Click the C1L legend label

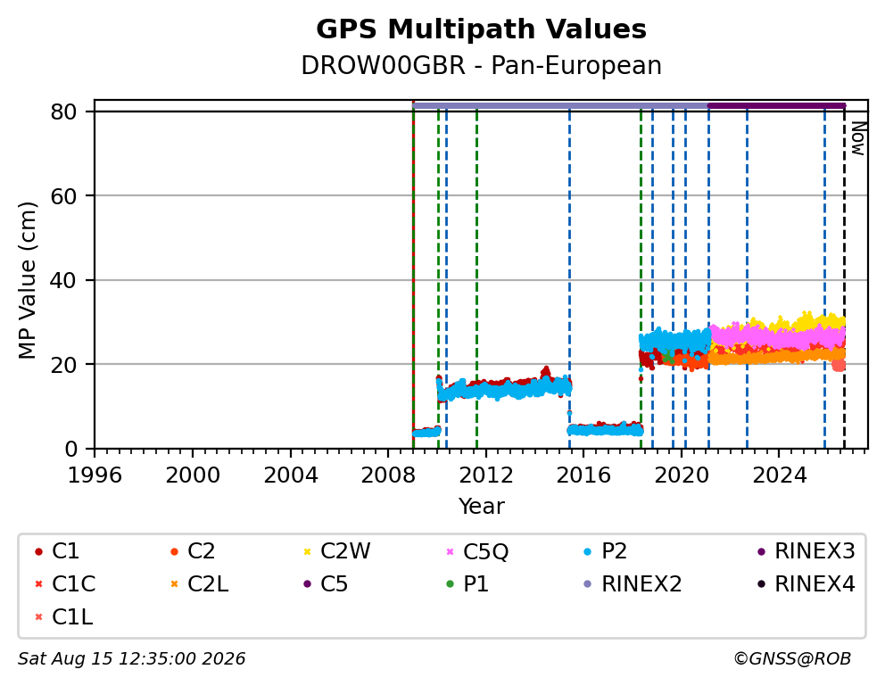[72, 617]
